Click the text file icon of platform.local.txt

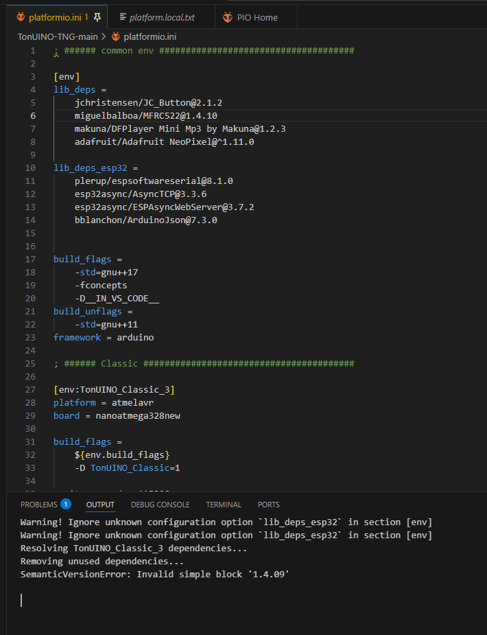122,16
